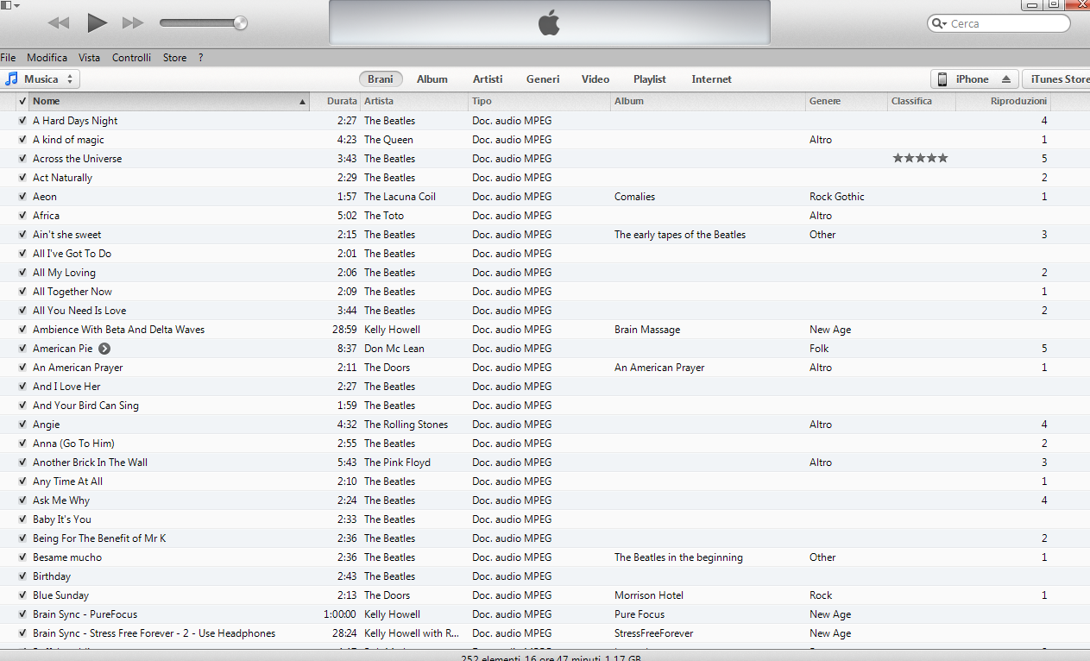
Task: Toggle the check-all column header checkmark
Action: click(22, 102)
